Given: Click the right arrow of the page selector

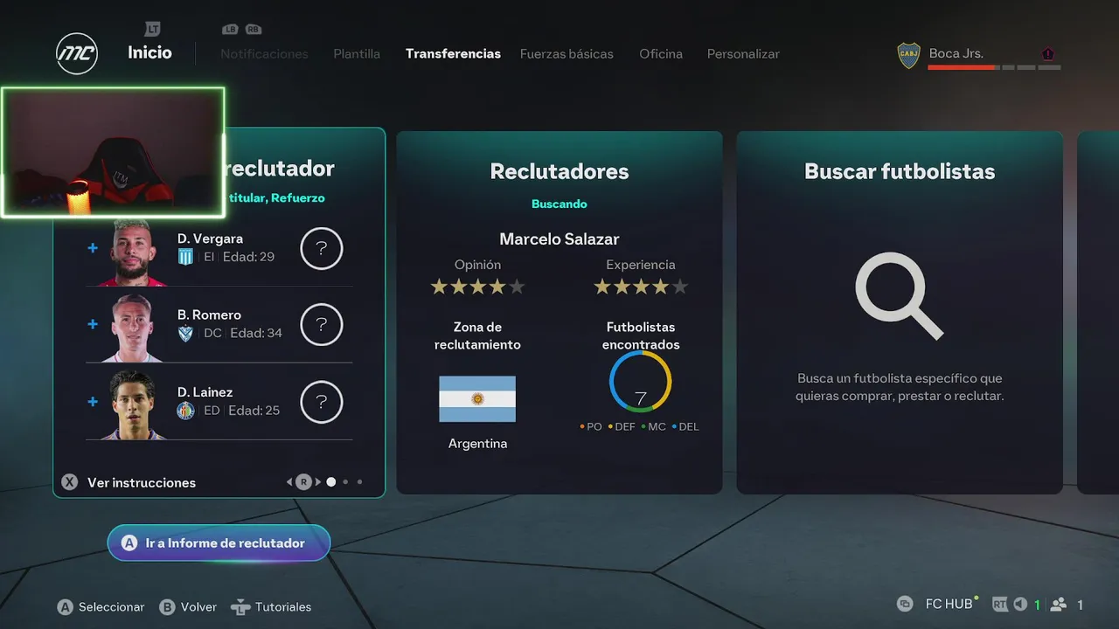Looking at the screenshot, I should [x=317, y=482].
